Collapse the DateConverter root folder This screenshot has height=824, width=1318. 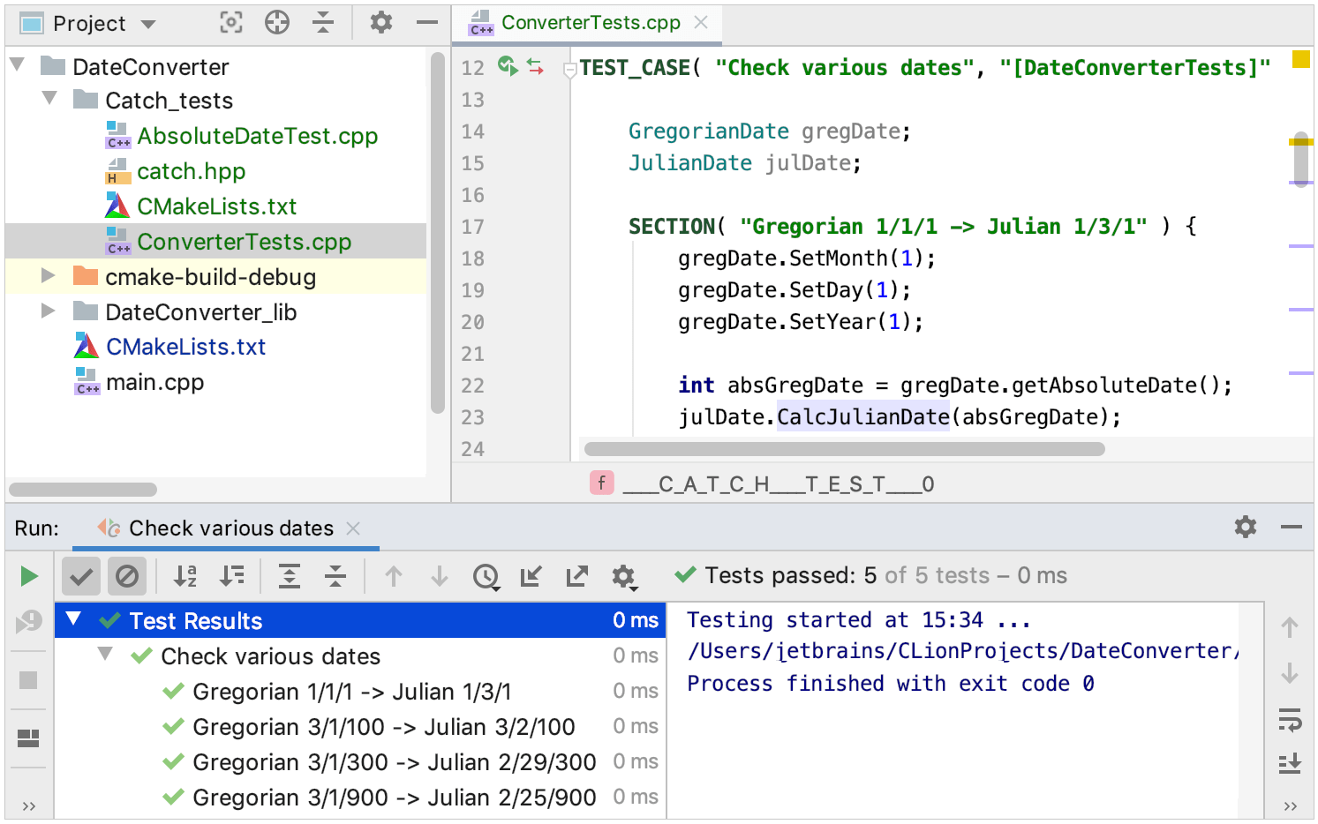pos(18,65)
